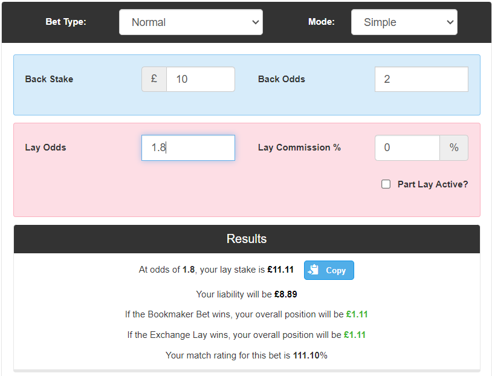Click the 'Lay Odds' label text

point(45,147)
